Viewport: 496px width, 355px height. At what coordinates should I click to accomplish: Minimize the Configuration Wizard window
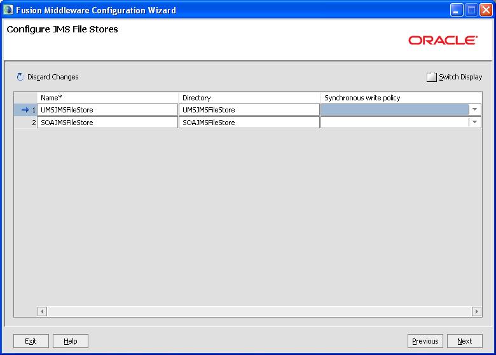[x=456, y=10]
